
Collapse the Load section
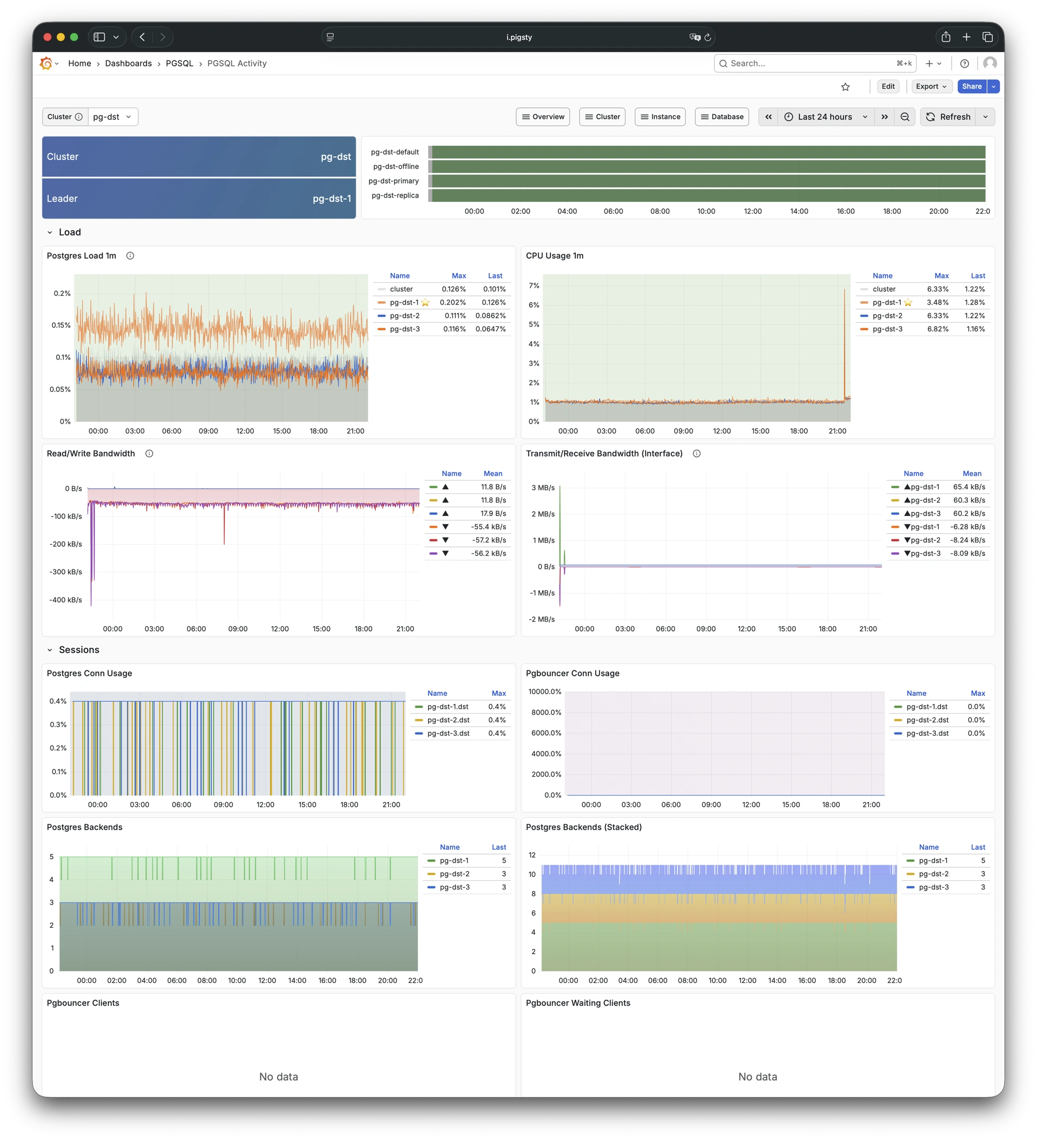50,232
